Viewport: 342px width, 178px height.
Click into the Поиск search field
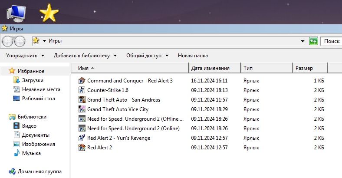(x=332, y=41)
